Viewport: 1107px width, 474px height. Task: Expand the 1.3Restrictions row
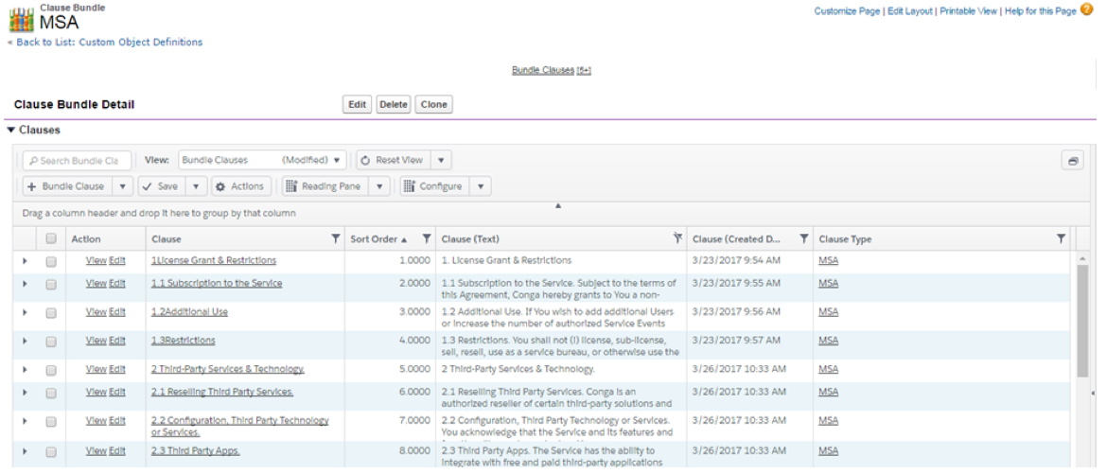(x=25, y=341)
